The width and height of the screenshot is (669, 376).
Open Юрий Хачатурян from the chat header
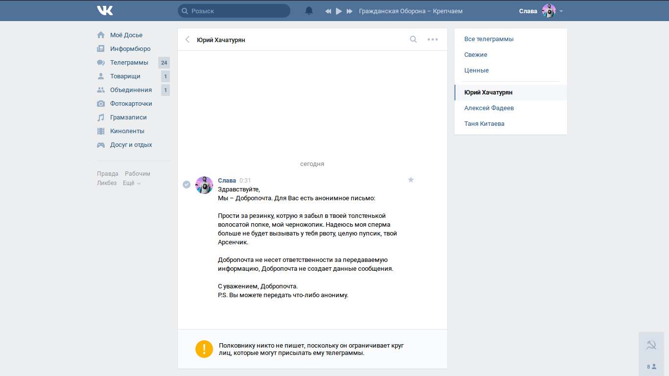coord(221,40)
